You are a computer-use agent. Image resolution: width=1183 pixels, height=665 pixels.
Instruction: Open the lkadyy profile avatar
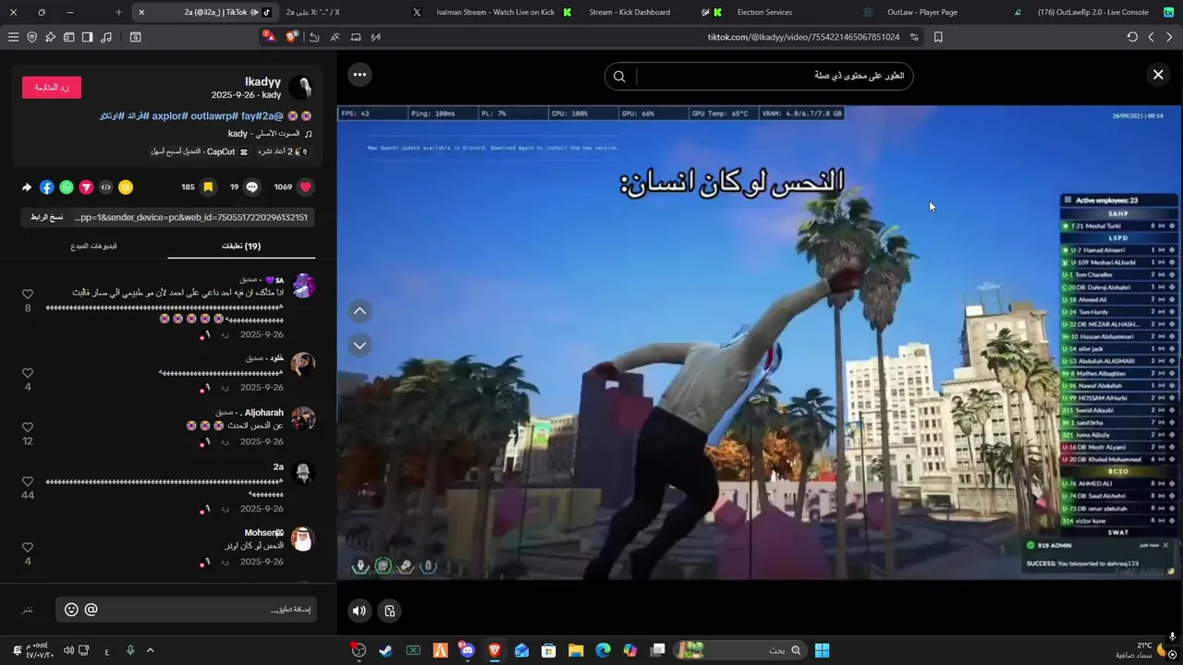pos(300,88)
